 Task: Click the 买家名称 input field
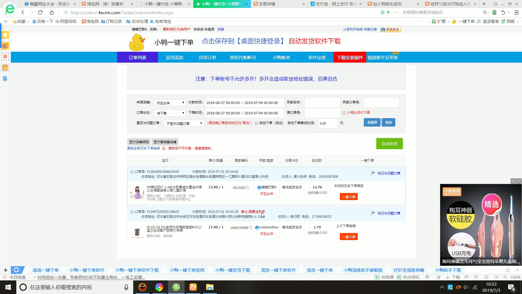[x=322, y=102]
